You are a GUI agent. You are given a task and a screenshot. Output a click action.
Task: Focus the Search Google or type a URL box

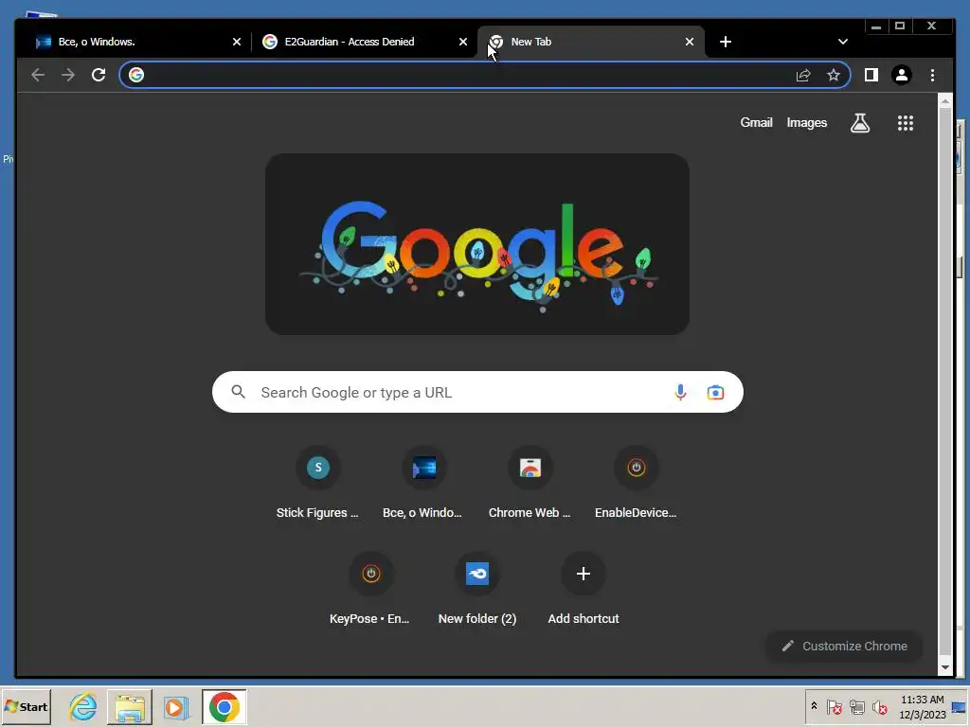click(477, 392)
